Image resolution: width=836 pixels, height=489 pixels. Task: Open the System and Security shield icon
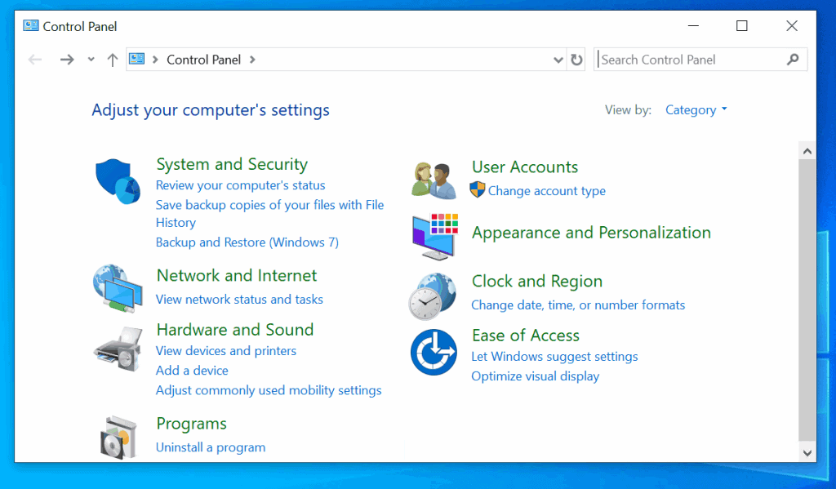point(118,181)
